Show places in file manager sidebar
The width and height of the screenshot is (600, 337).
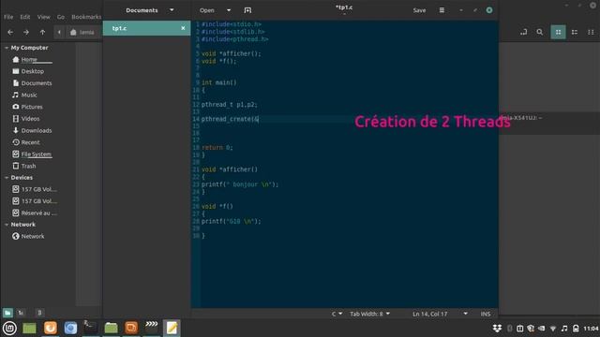coord(7,313)
